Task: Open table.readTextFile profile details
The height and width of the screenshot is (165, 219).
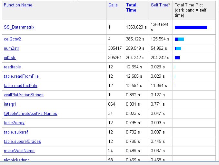Action: pos(20,86)
